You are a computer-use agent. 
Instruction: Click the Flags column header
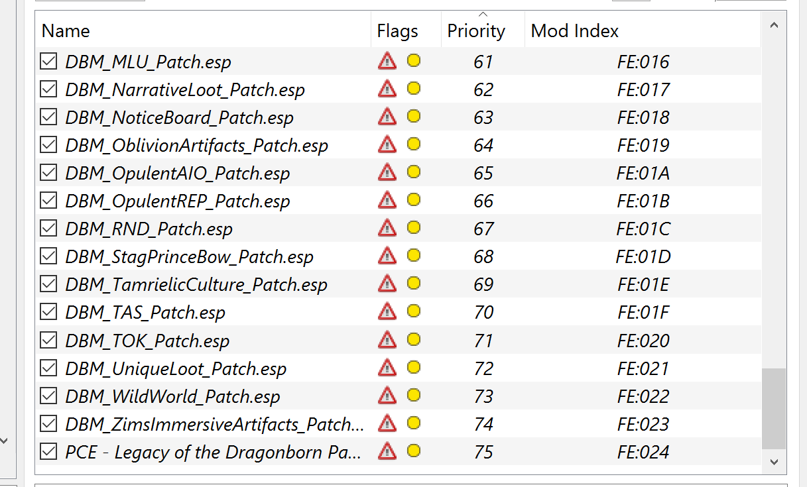click(398, 31)
